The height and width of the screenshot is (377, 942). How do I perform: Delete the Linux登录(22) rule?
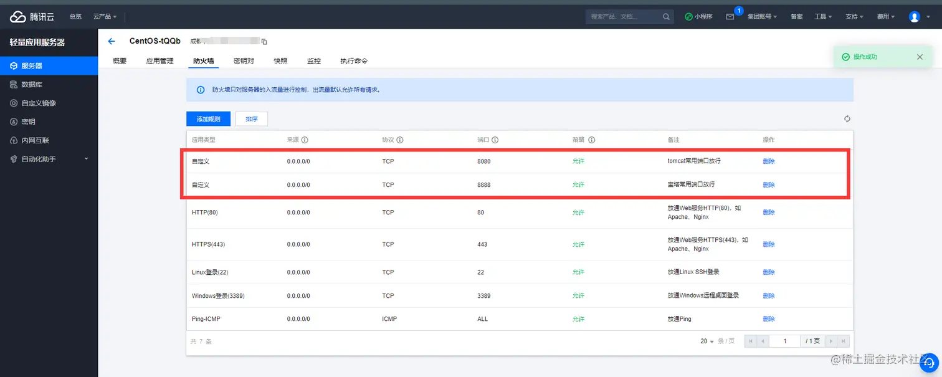tap(769, 272)
